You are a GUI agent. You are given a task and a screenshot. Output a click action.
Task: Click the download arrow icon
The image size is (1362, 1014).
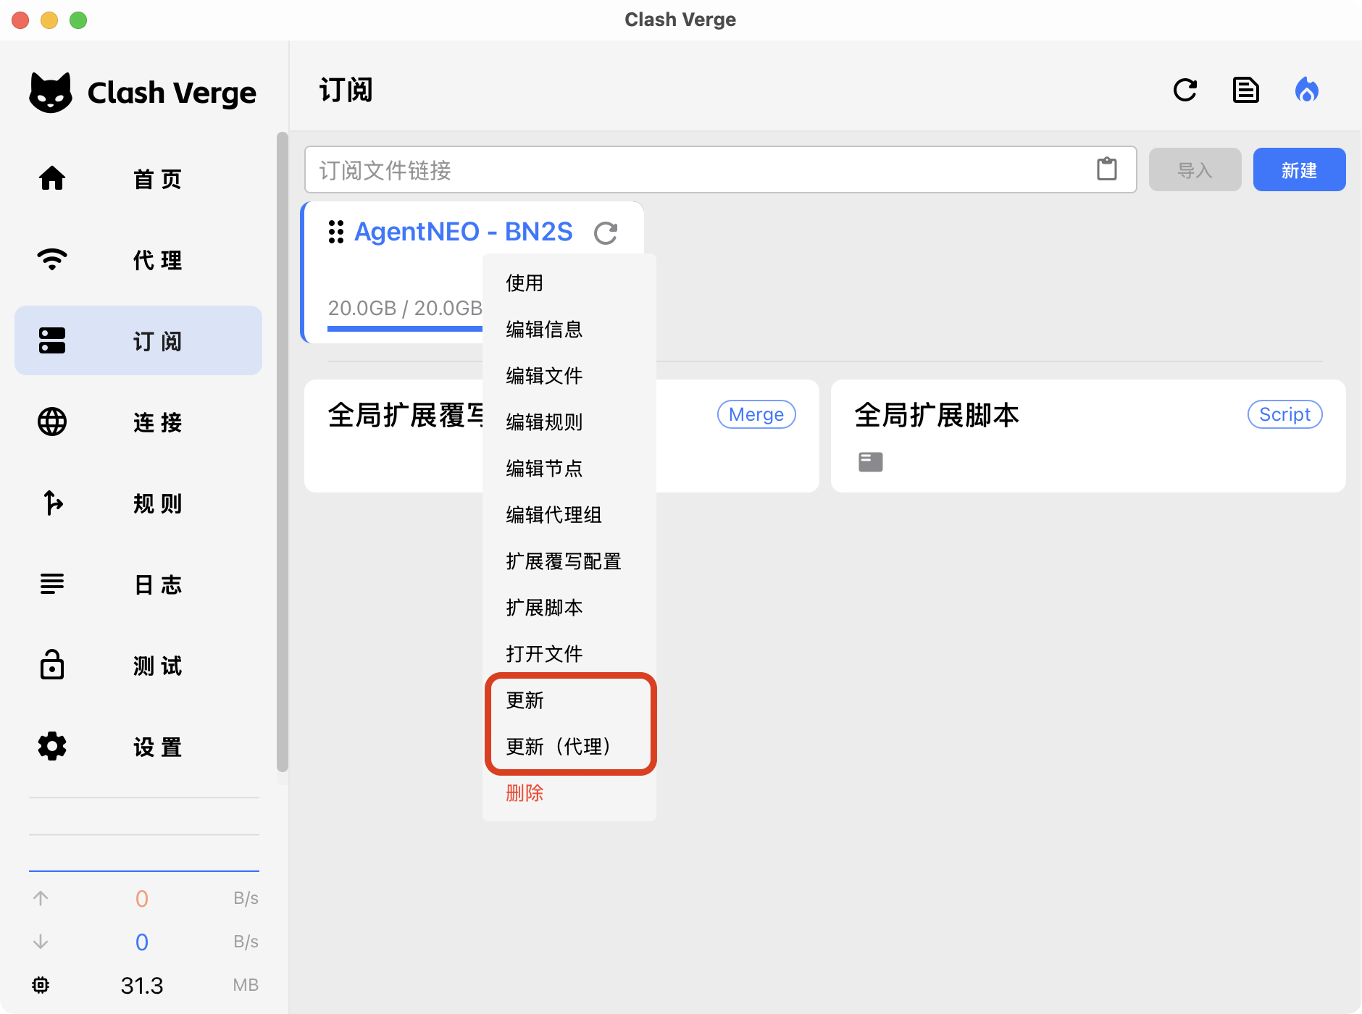tap(41, 942)
